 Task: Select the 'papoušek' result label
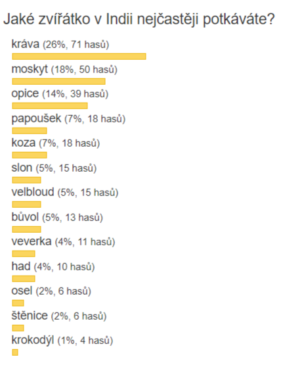(x=68, y=118)
